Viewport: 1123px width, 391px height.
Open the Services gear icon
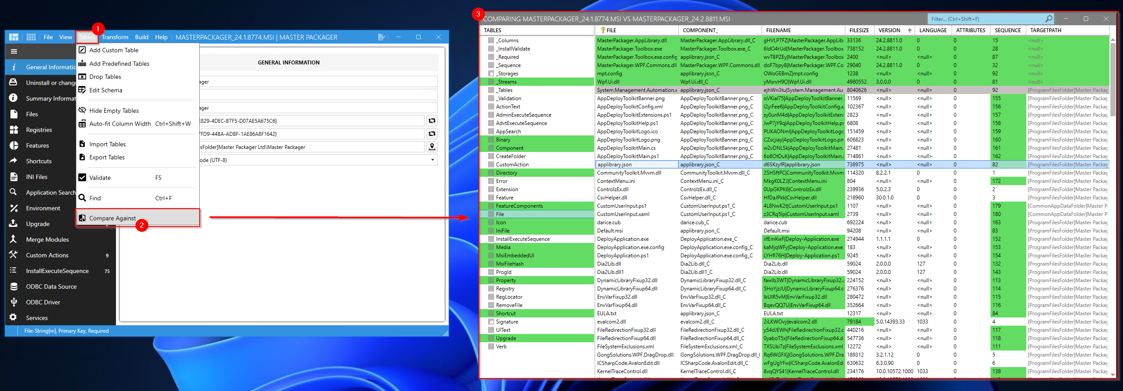[x=14, y=317]
